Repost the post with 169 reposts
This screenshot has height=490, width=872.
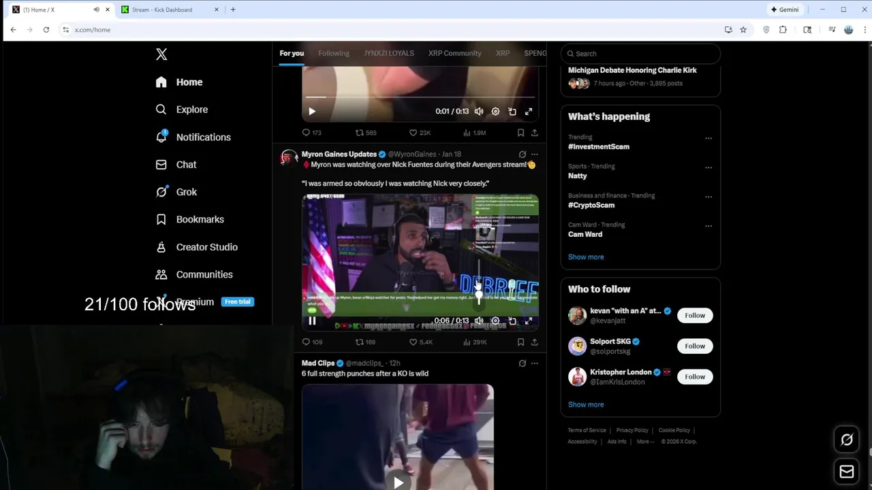(x=366, y=342)
